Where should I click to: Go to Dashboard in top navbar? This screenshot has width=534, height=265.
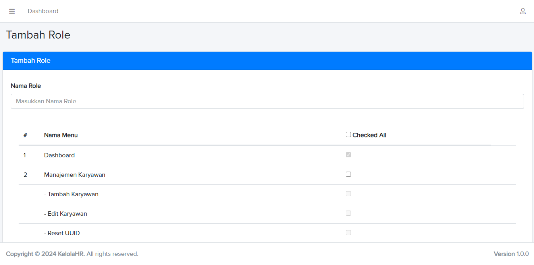[43, 11]
